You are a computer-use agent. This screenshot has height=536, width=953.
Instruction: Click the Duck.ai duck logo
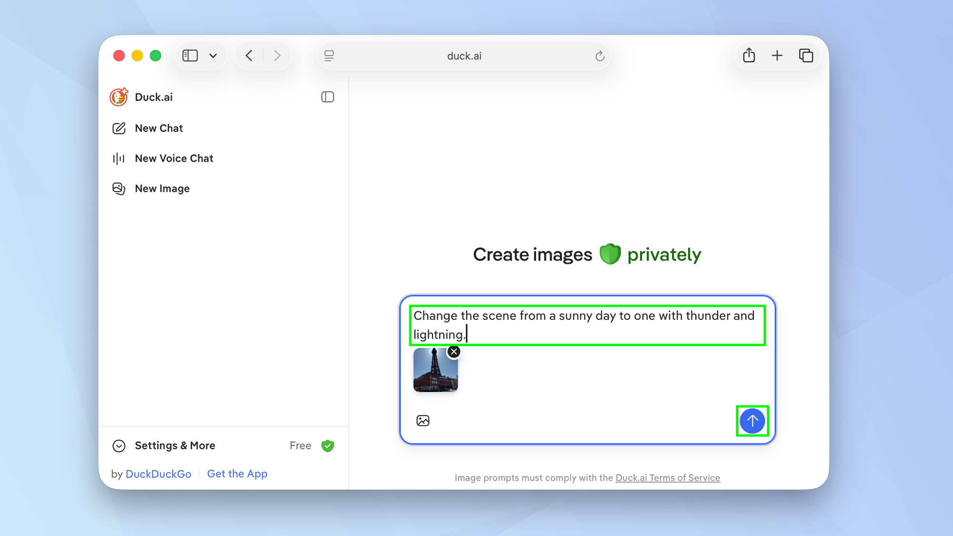[x=118, y=97]
